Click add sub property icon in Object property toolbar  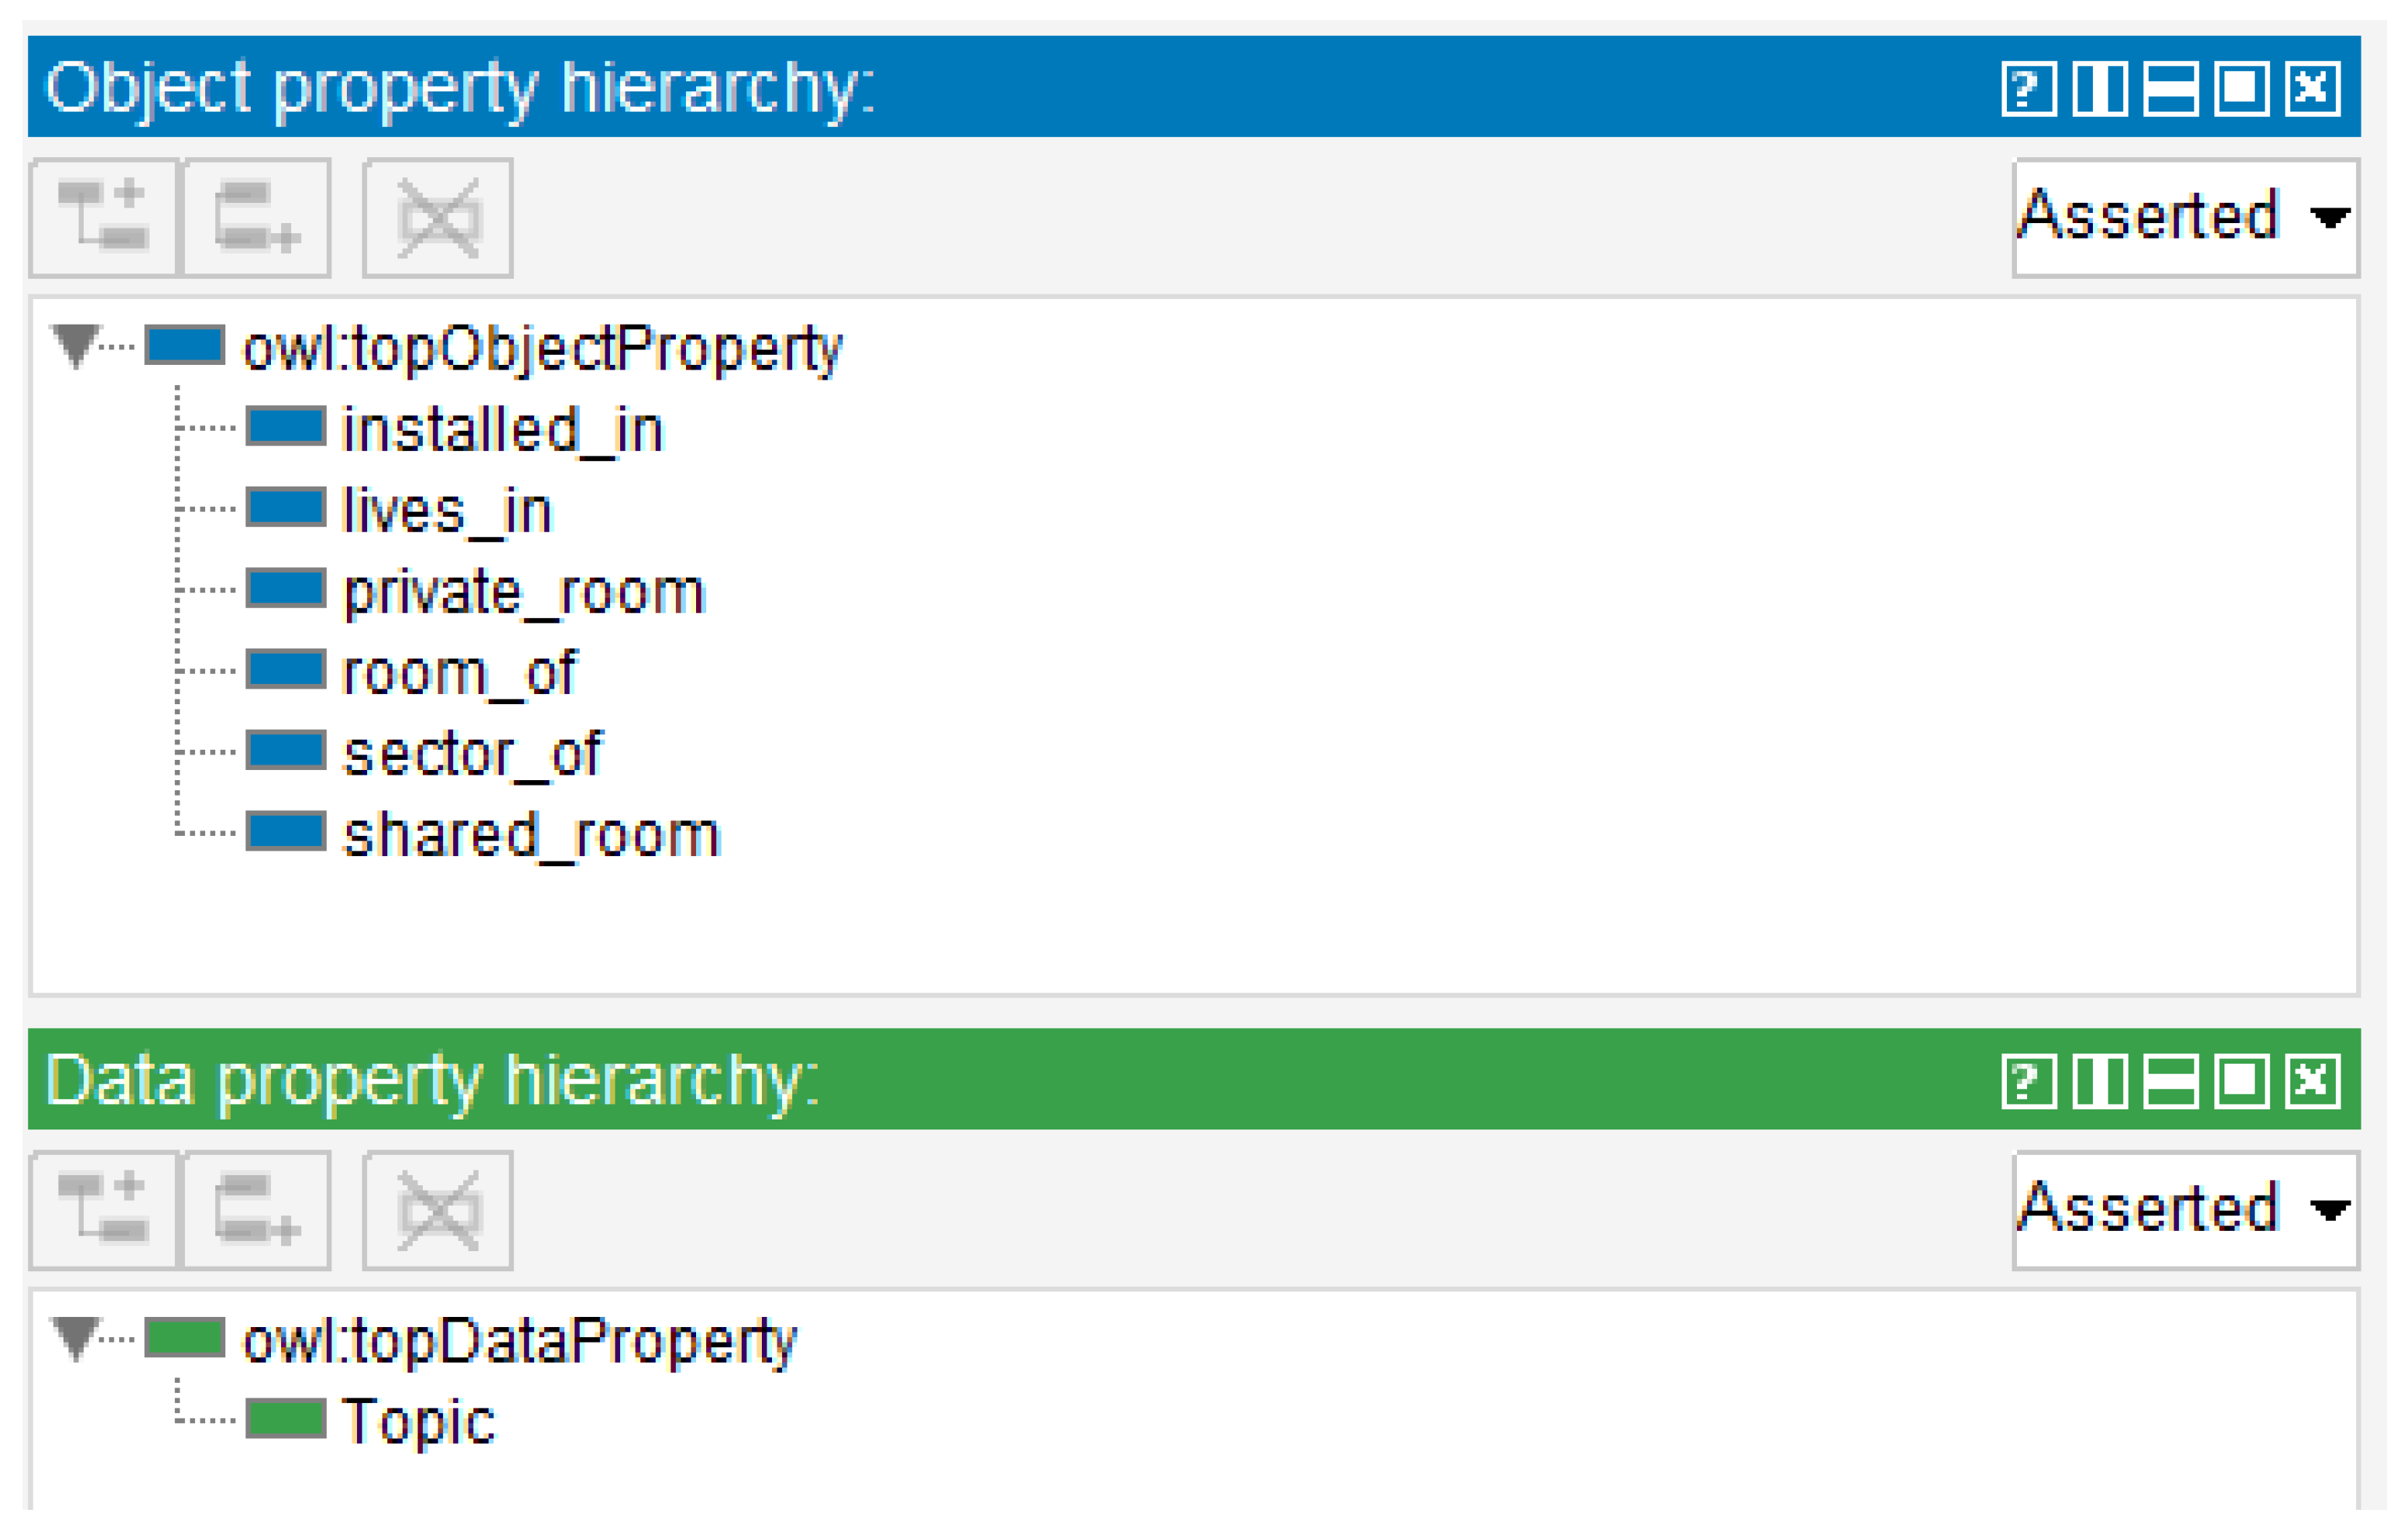[x=104, y=216]
